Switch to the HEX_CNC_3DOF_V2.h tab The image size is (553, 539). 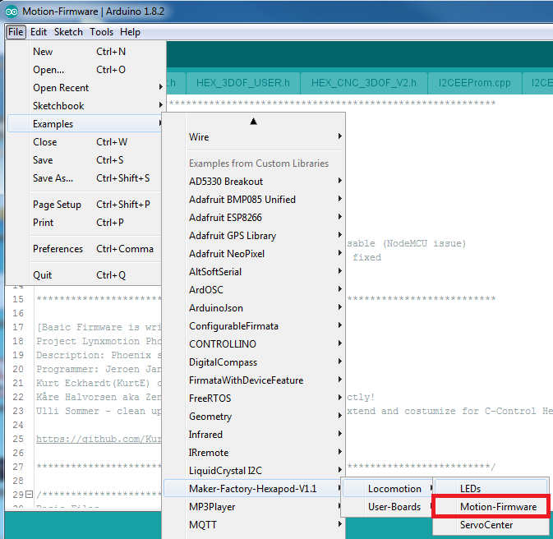tap(364, 83)
